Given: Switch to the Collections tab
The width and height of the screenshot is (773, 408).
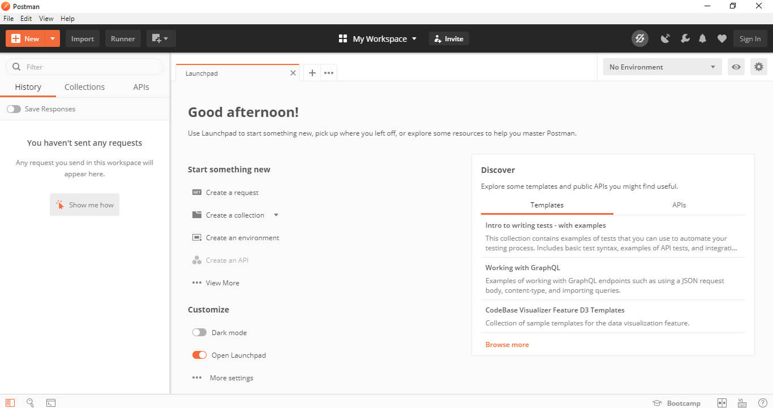Looking at the screenshot, I should tap(84, 86).
